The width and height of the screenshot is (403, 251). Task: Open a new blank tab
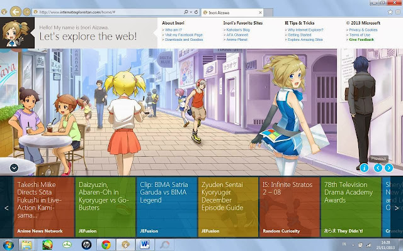point(268,13)
